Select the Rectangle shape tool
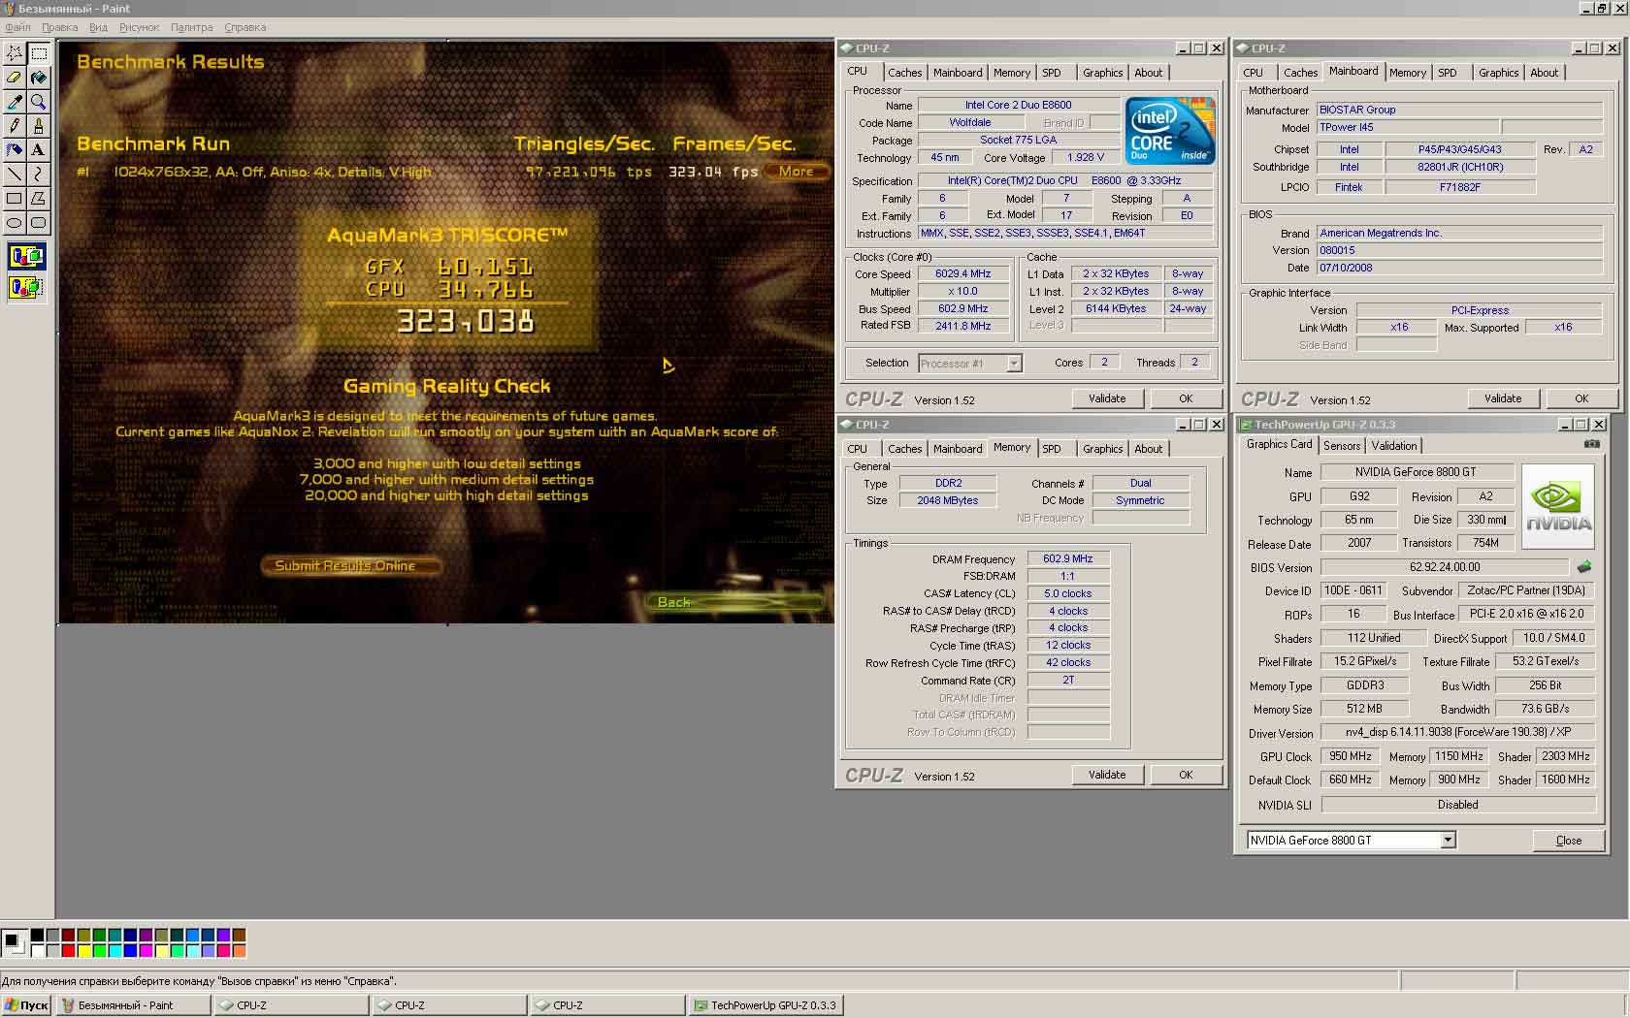The width and height of the screenshot is (1630, 1018). click(x=15, y=198)
